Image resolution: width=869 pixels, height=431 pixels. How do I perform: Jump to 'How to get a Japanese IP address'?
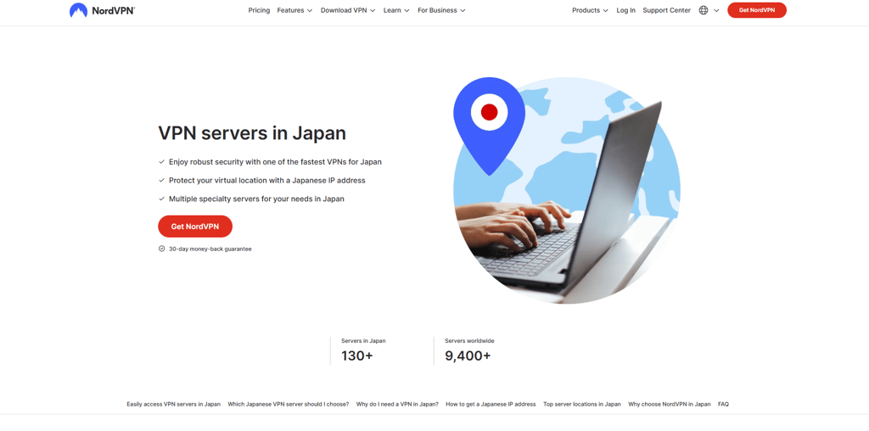coord(491,404)
